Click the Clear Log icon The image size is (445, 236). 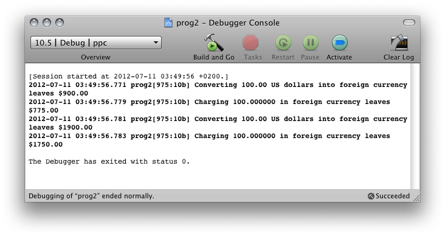[399, 43]
